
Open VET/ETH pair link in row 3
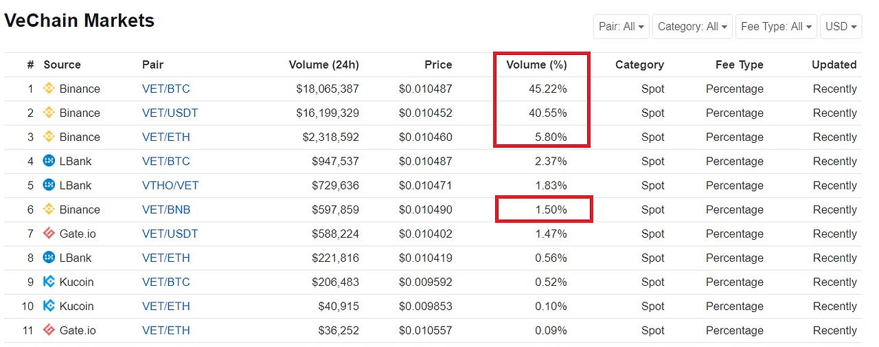coord(165,137)
